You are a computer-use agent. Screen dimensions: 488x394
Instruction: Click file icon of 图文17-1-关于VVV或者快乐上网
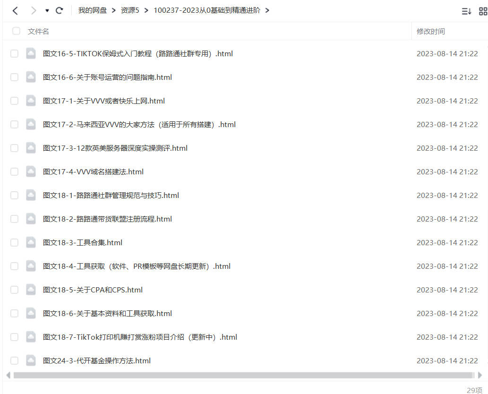pyautogui.click(x=31, y=101)
